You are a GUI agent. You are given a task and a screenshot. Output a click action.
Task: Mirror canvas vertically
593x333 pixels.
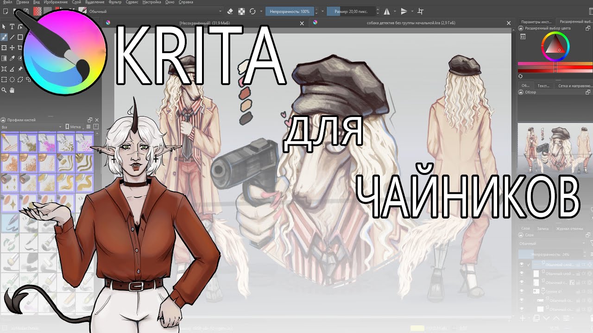tap(404, 11)
